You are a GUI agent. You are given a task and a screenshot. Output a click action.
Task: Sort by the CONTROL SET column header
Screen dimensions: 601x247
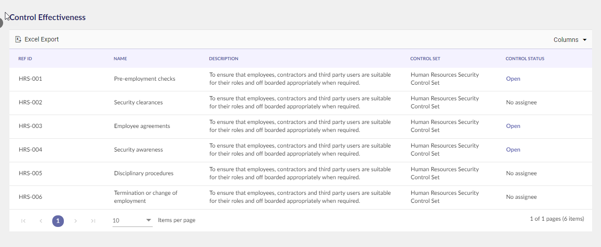click(x=425, y=59)
